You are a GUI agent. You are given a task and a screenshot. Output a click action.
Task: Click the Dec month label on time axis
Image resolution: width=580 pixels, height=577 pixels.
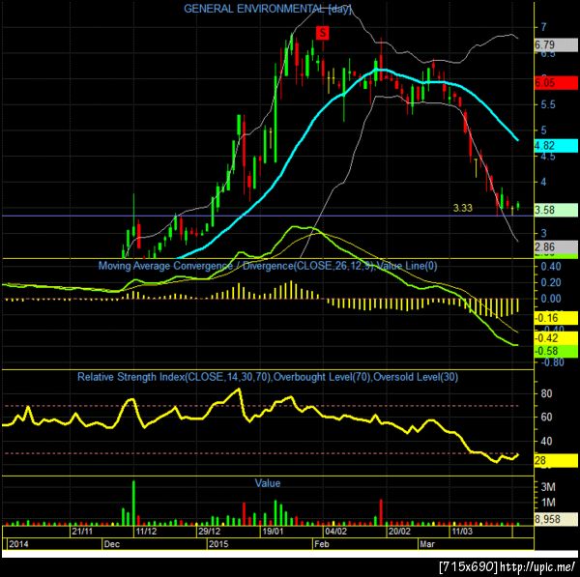coord(112,544)
